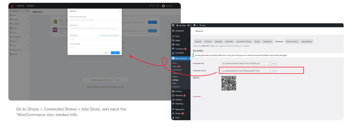Select the WooCommerce consumer key text box

click(x=246, y=63)
